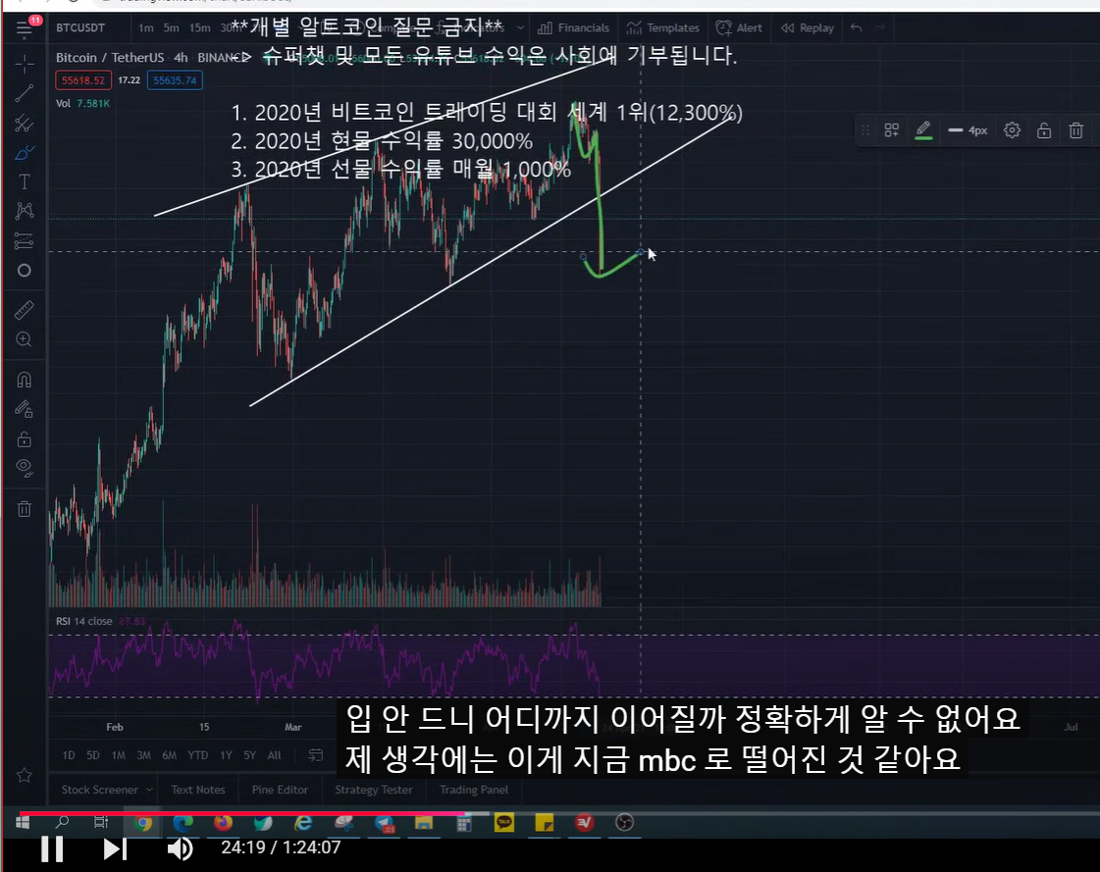
Task: Set date range to 1Y
Action: tap(226, 755)
